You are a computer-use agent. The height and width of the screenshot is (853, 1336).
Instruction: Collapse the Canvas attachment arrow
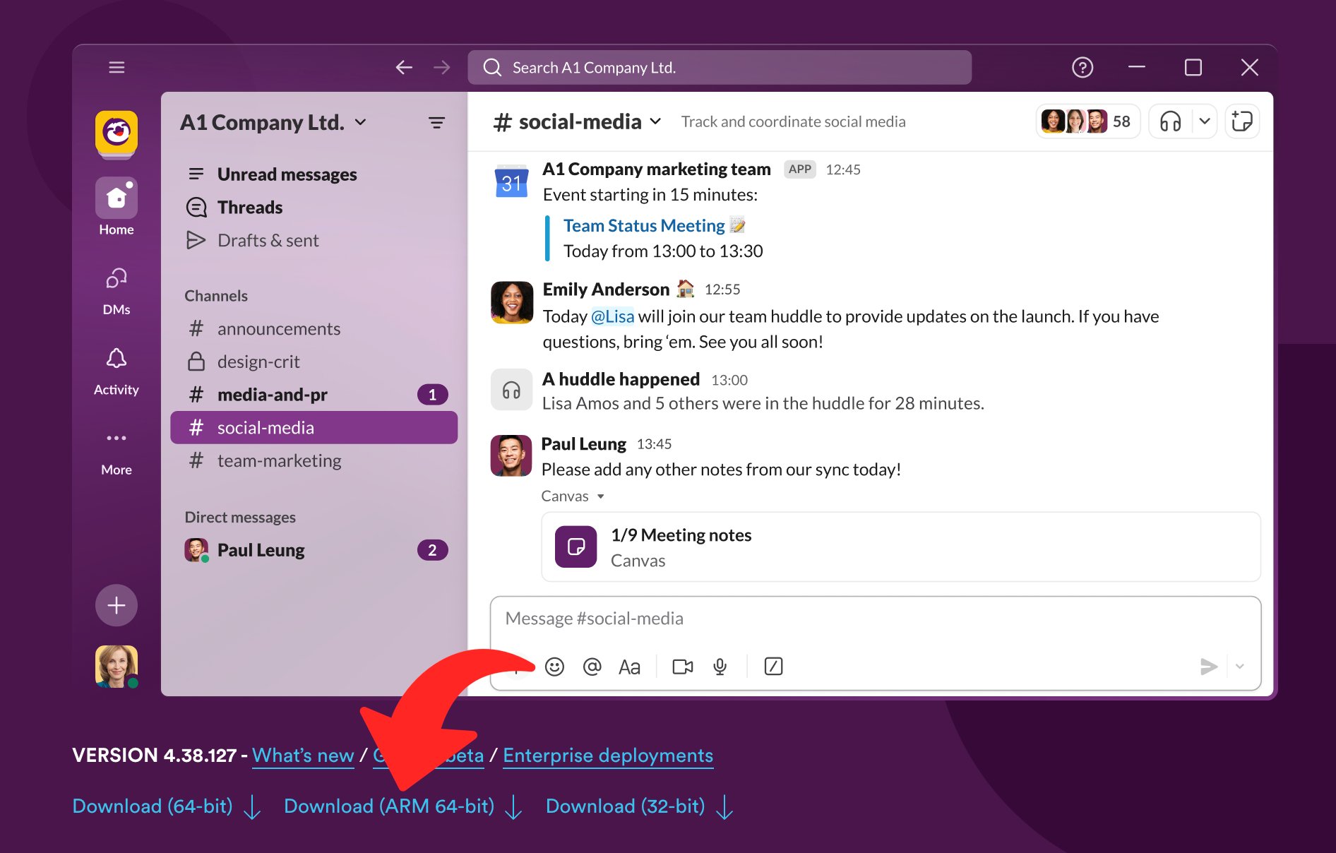pyautogui.click(x=601, y=496)
